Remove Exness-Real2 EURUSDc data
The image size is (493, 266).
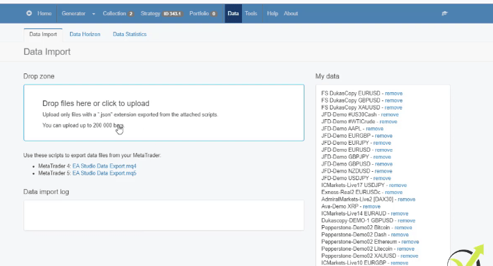coord(394,193)
